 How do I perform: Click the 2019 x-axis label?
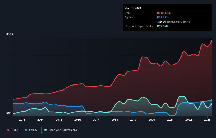(x=133, y=120)
